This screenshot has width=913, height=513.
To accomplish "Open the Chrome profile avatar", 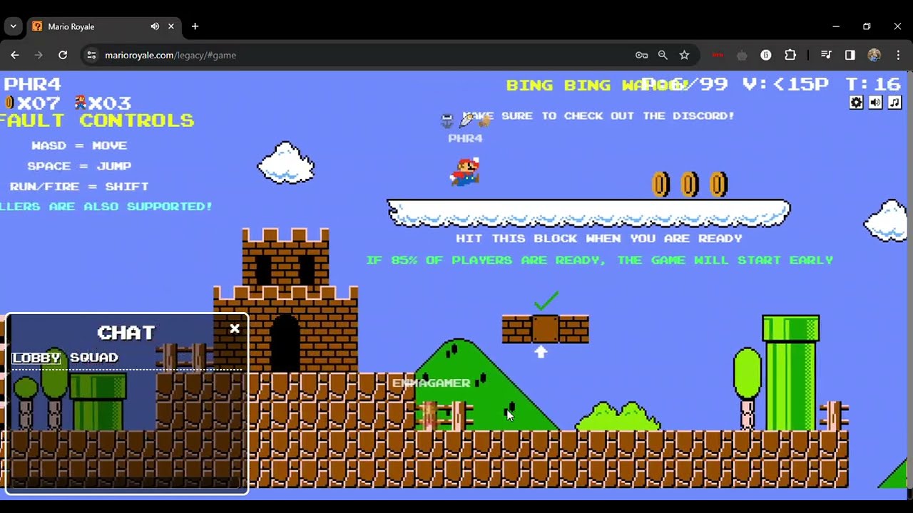I will [874, 55].
